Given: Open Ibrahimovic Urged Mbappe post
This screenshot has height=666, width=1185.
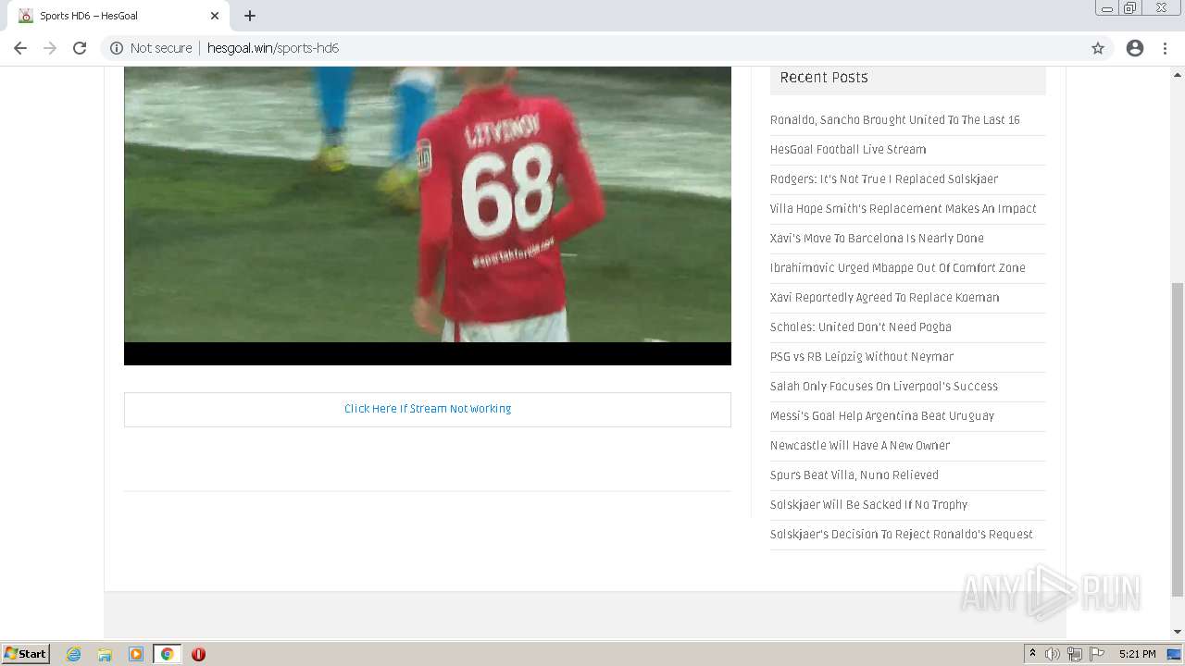Looking at the screenshot, I should coord(898,268).
